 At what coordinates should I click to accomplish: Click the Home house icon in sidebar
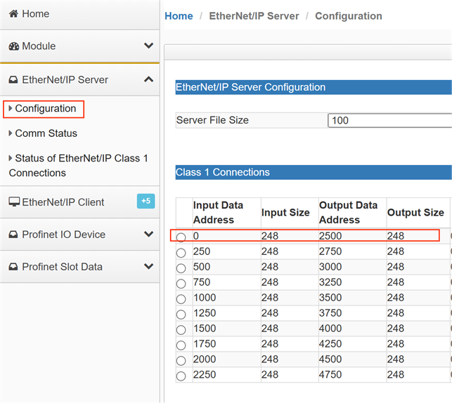[x=13, y=13]
